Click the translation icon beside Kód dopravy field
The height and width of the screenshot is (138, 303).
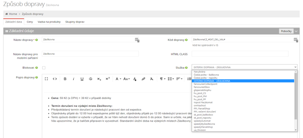point(295,40)
